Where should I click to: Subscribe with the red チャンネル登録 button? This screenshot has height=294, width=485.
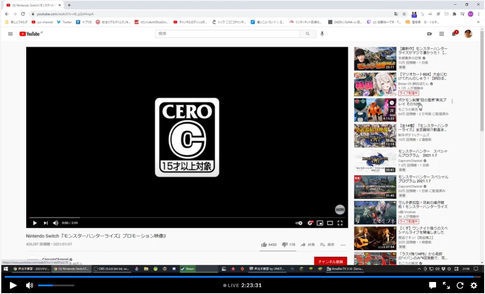(x=330, y=261)
